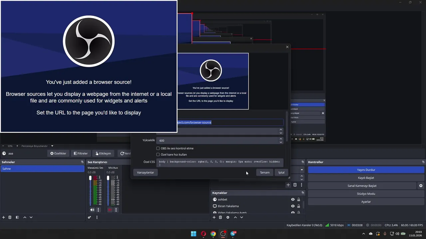Screen dimensions: 426x239
Task: Open Ayarlar from Kontroller panel
Action: 366,202
